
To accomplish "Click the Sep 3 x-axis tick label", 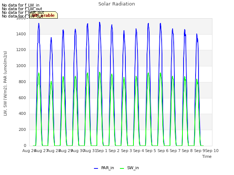I will (x=127, y=151).
